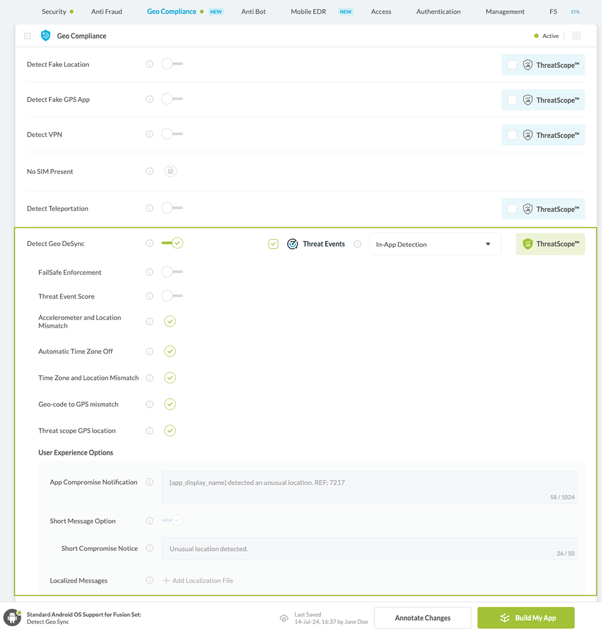This screenshot has width=602, height=631.
Task: Open Annotate Changes
Action: (x=422, y=617)
